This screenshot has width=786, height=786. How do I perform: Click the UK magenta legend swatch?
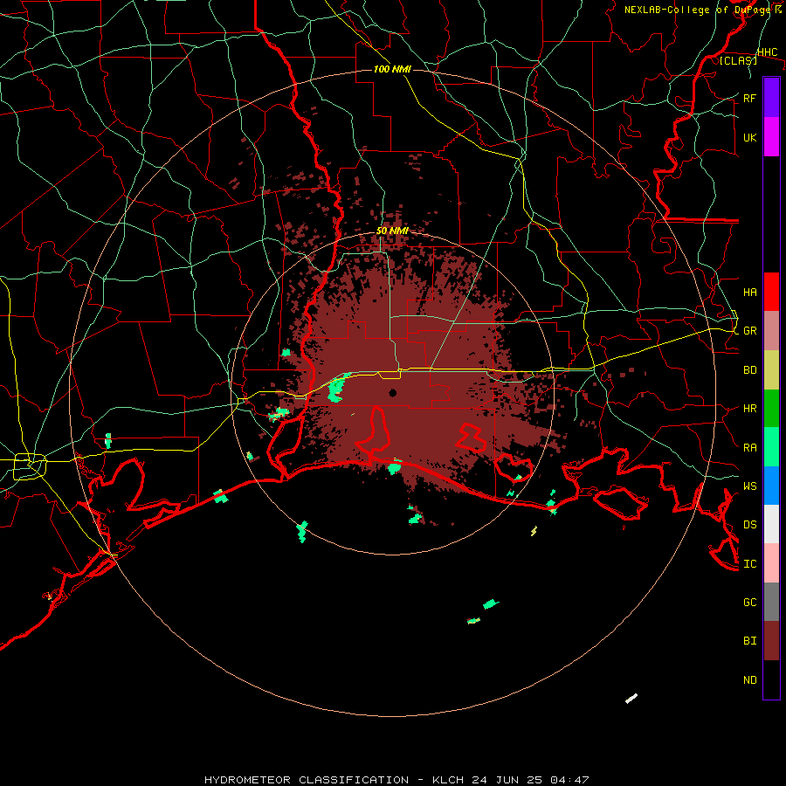pyautogui.click(x=771, y=137)
